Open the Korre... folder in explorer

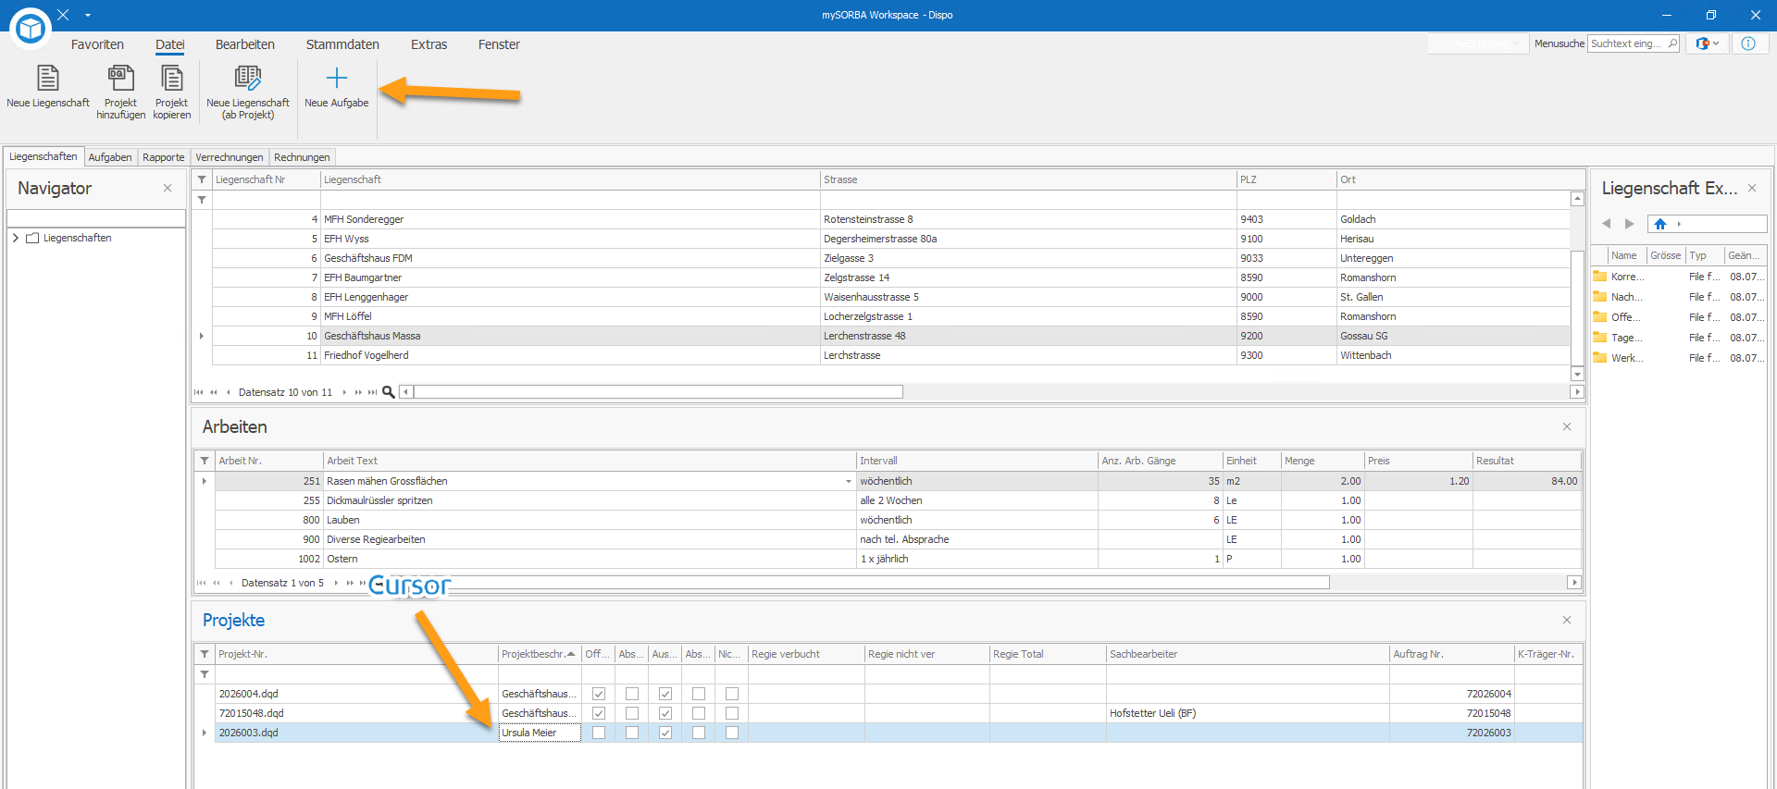point(1618,277)
